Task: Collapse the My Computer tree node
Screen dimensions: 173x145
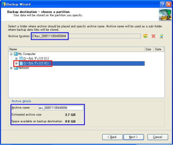Action: point(11,54)
